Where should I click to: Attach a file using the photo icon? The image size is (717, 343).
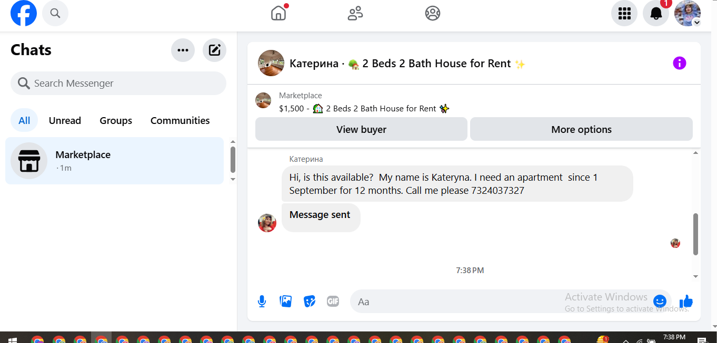[x=286, y=302]
